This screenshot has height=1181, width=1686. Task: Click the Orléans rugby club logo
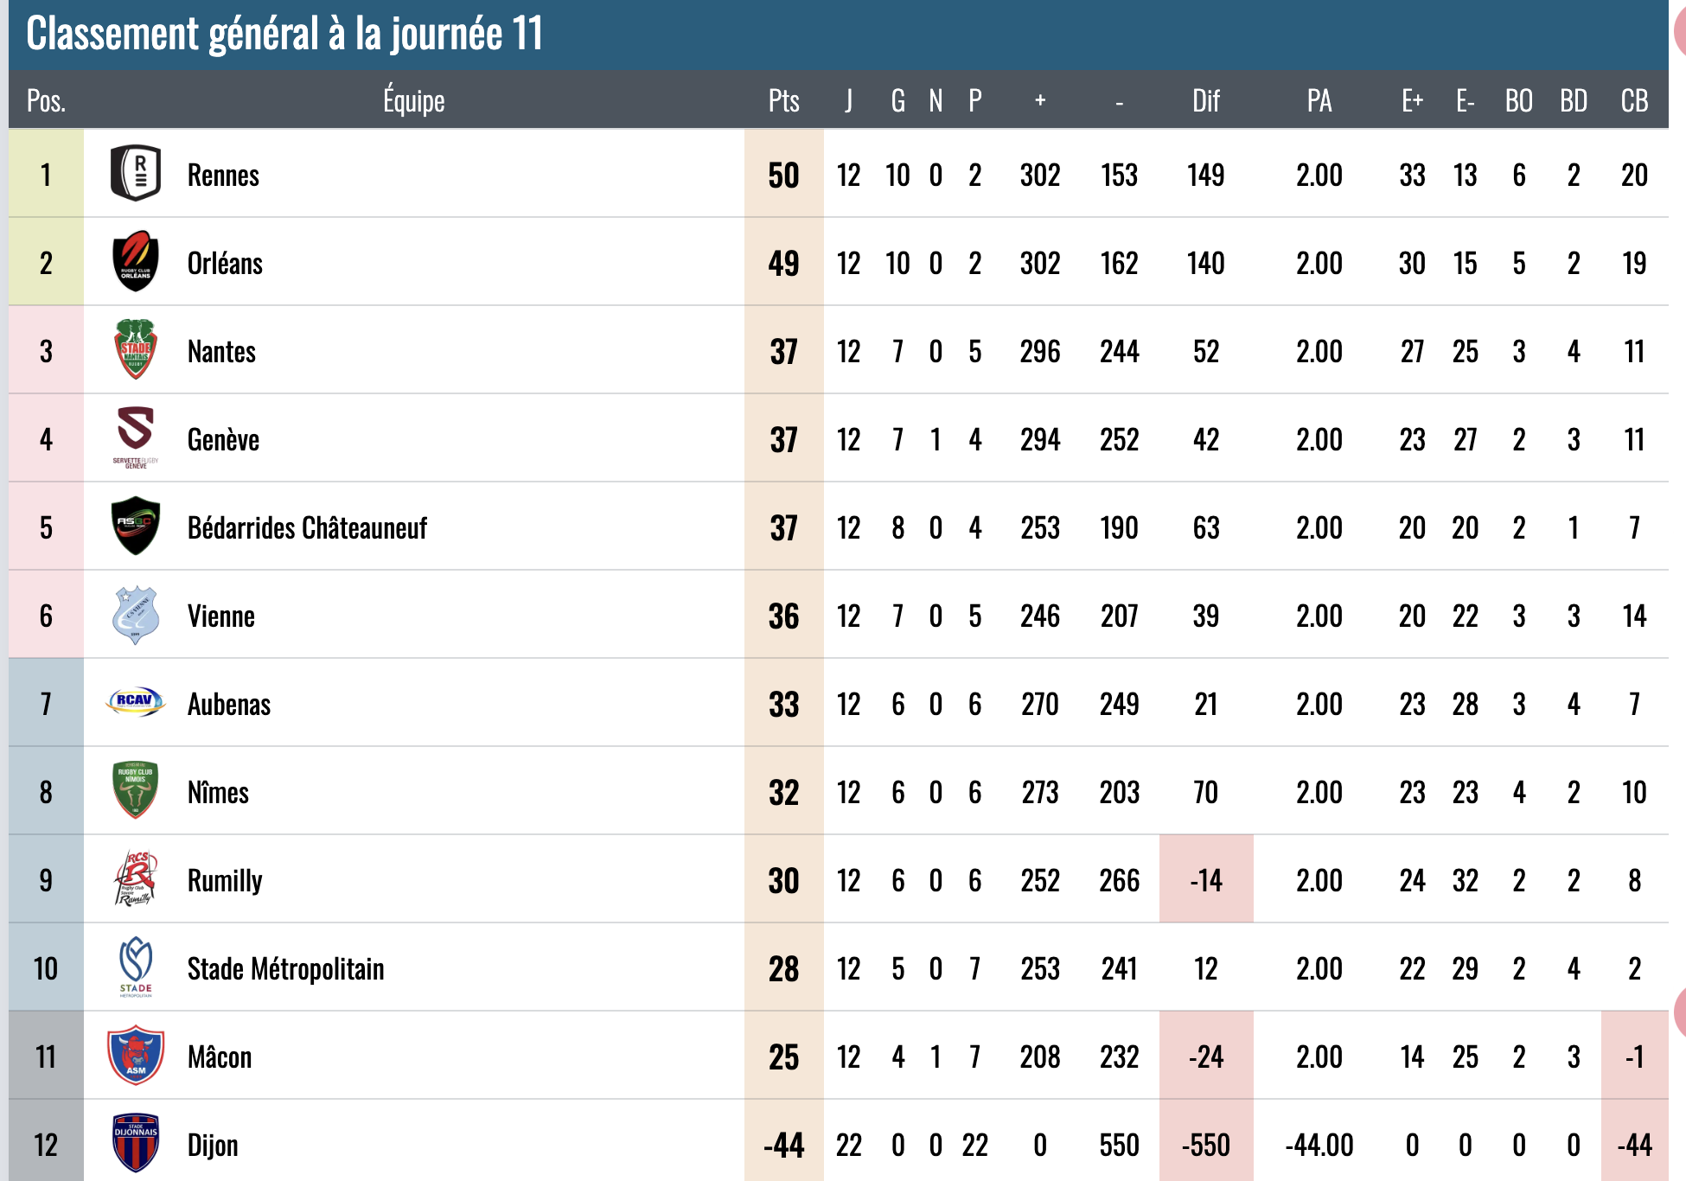pyautogui.click(x=136, y=261)
